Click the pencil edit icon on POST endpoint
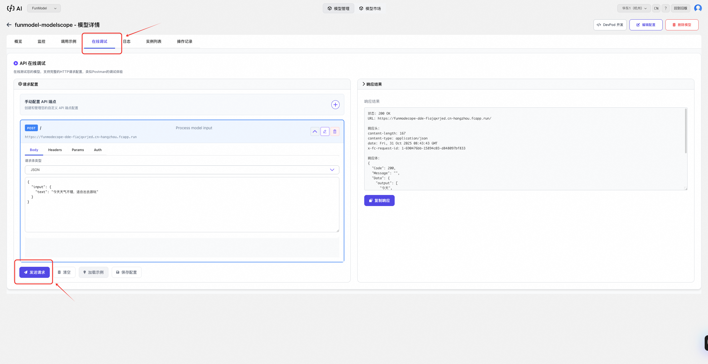The width and height of the screenshot is (708, 364). (x=325, y=131)
